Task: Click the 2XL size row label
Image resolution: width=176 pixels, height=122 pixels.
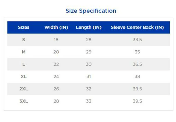Action: (x=24, y=89)
